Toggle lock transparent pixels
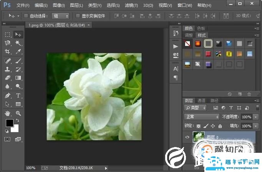262x172 pixels. click(198, 126)
